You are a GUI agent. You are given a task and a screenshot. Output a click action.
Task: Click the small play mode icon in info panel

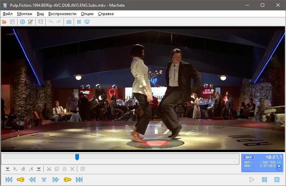(x=279, y=166)
